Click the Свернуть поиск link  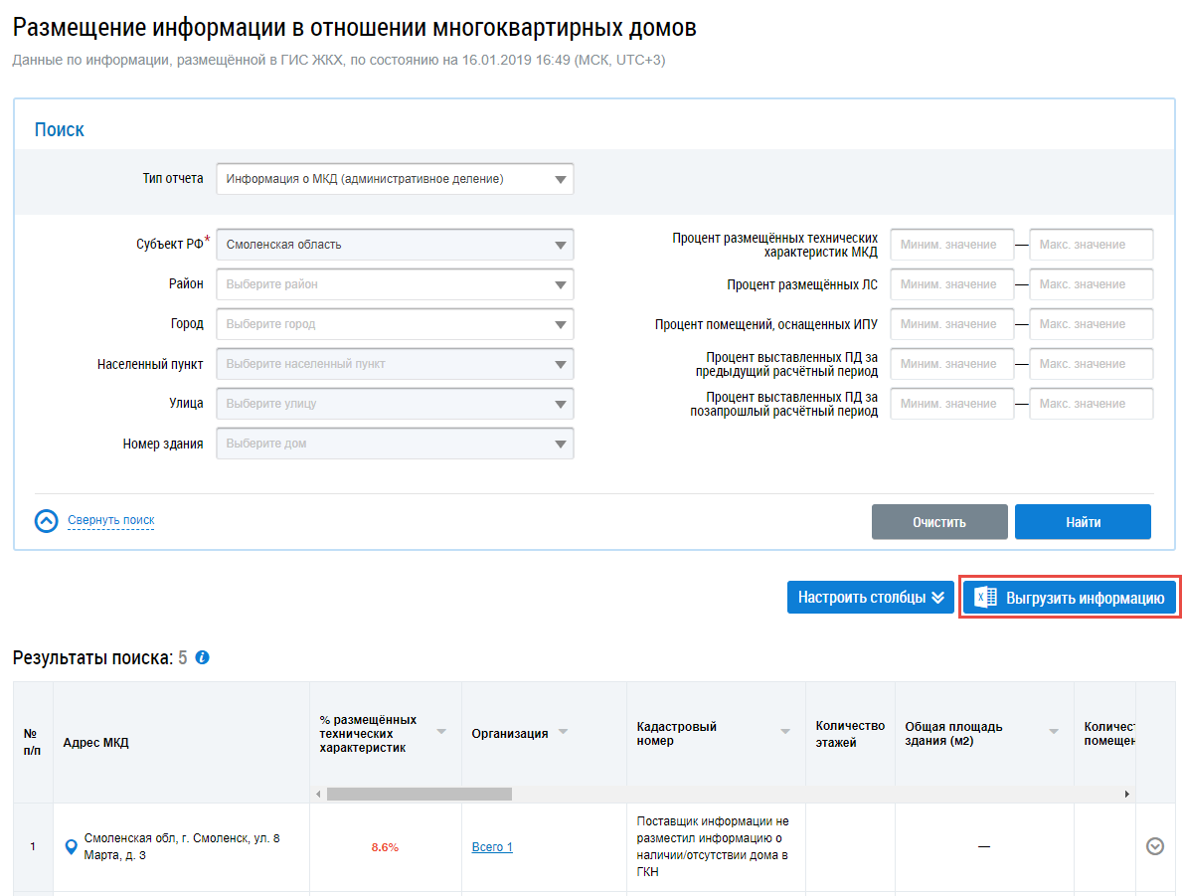110,520
